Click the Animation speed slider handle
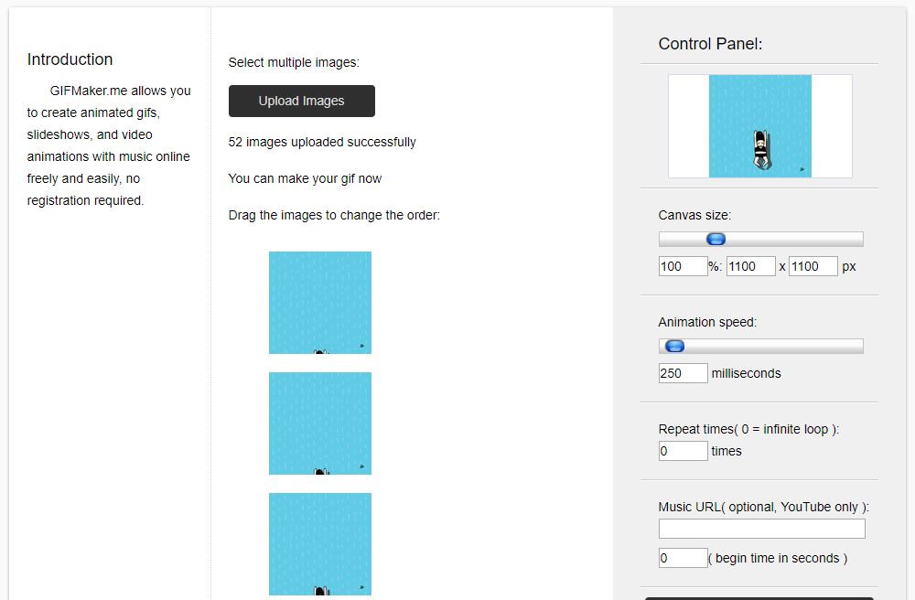Screen dimensions: 915x600 coord(675,347)
